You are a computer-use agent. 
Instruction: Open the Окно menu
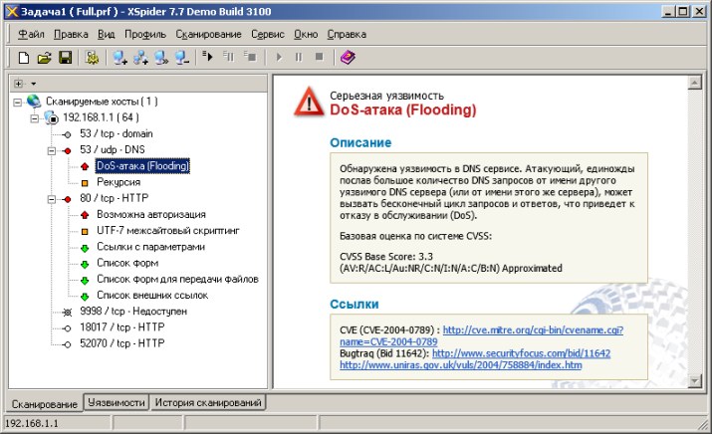click(306, 34)
